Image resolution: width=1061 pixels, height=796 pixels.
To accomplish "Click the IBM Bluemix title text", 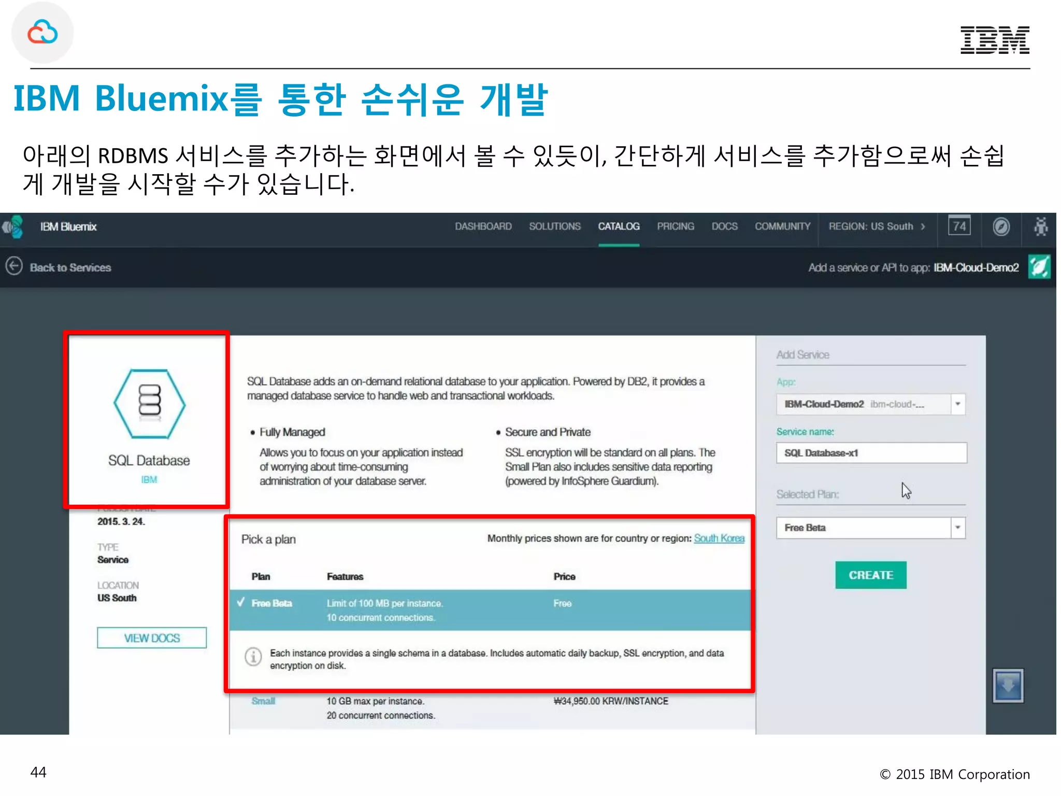I will [x=68, y=226].
